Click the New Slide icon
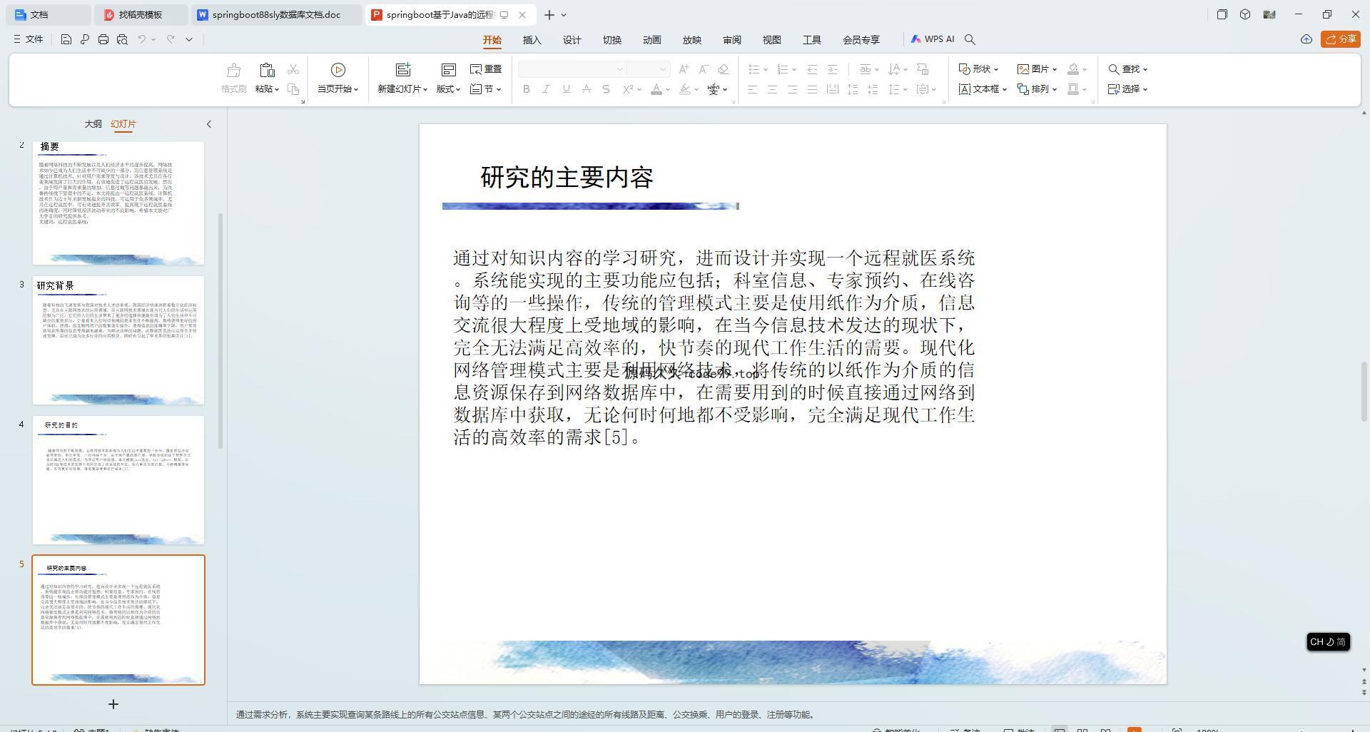This screenshot has height=732, width=1370. (x=403, y=70)
